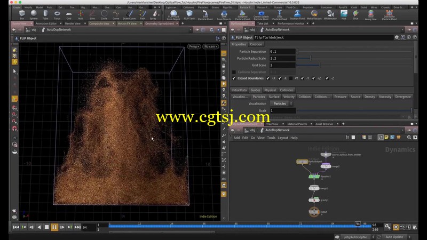Select the Torus shelf tool
This screenshot has width=427, height=240.
click(x=57, y=15)
